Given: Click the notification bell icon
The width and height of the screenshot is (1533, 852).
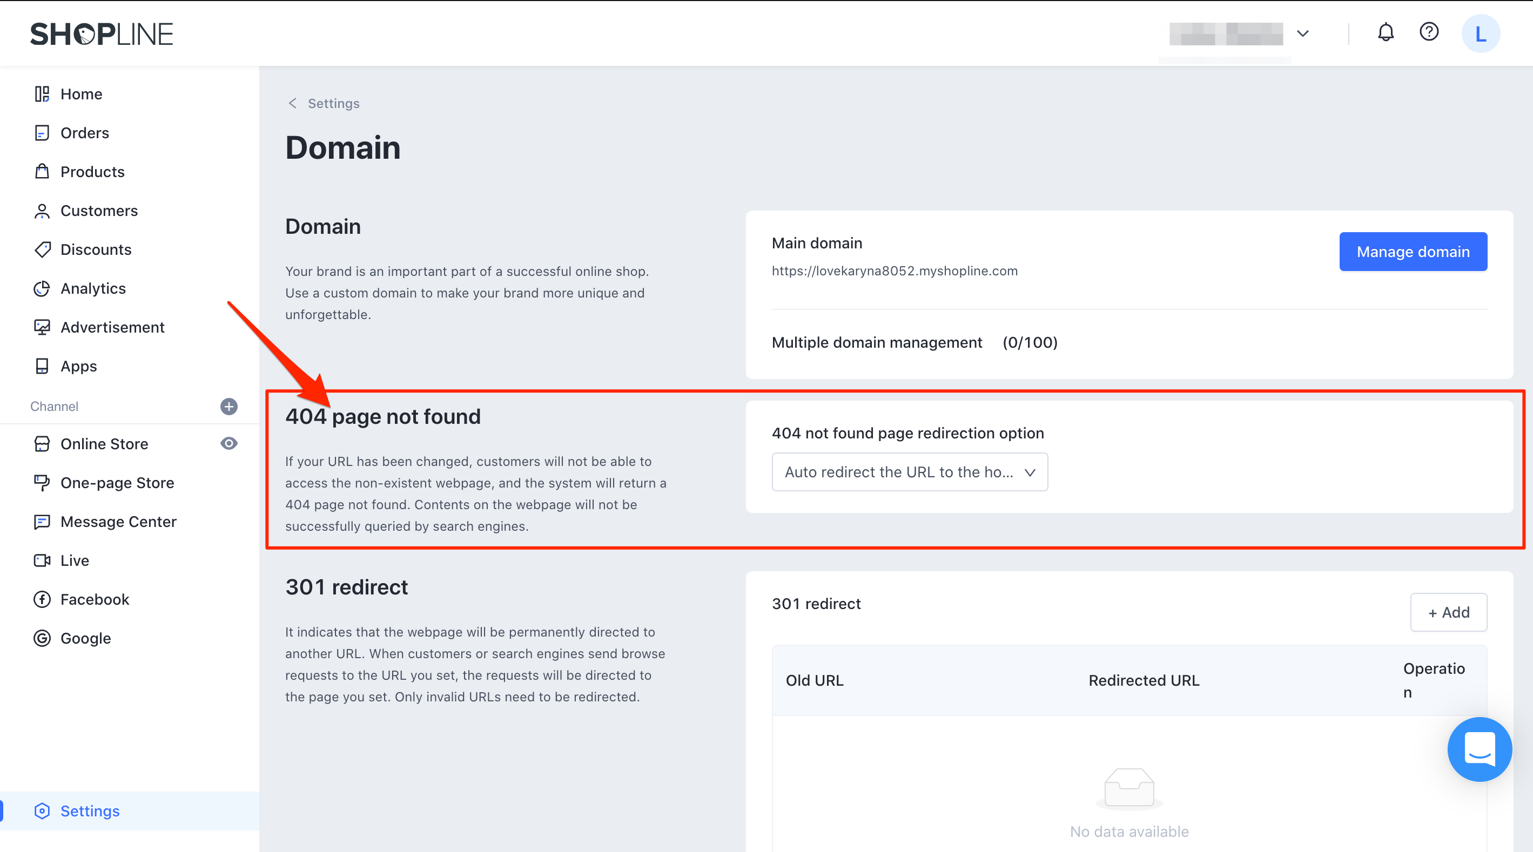Looking at the screenshot, I should coord(1386,33).
